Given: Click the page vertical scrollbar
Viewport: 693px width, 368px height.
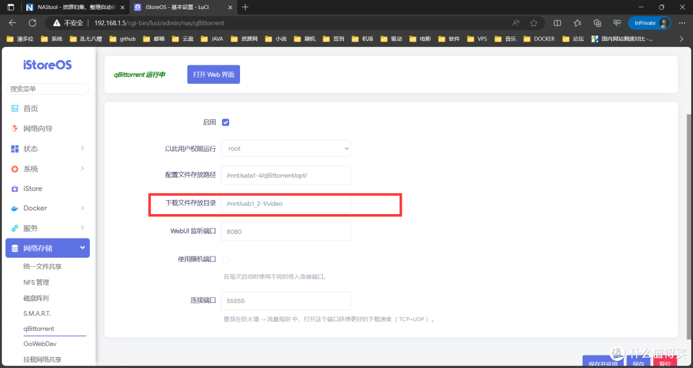Looking at the screenshot, I should 689,226.
